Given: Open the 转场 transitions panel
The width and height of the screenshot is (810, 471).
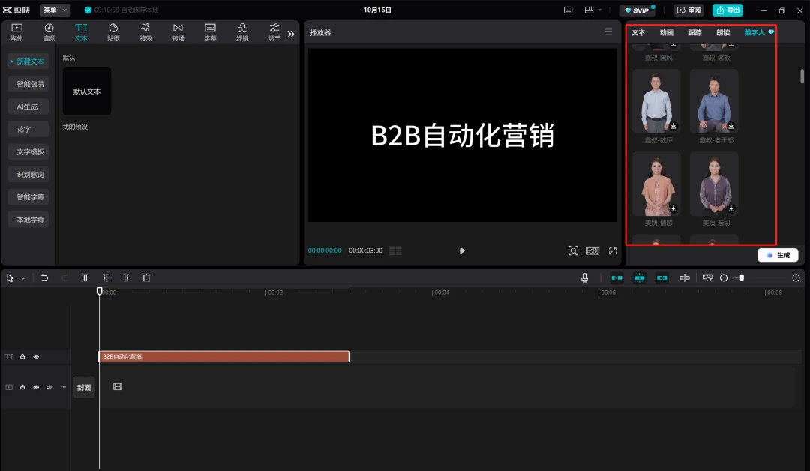Looking at the screenshot, I should coord(178,32).
